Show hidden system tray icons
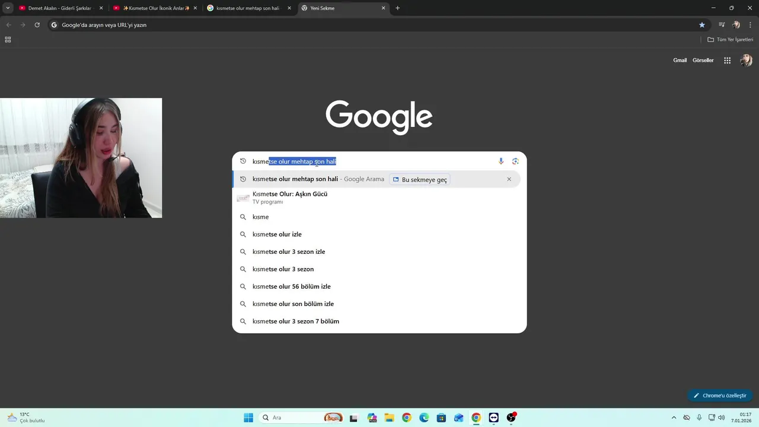Image resolution: width=759 pixels, height=427 pixels. click(x=674, y=418)
